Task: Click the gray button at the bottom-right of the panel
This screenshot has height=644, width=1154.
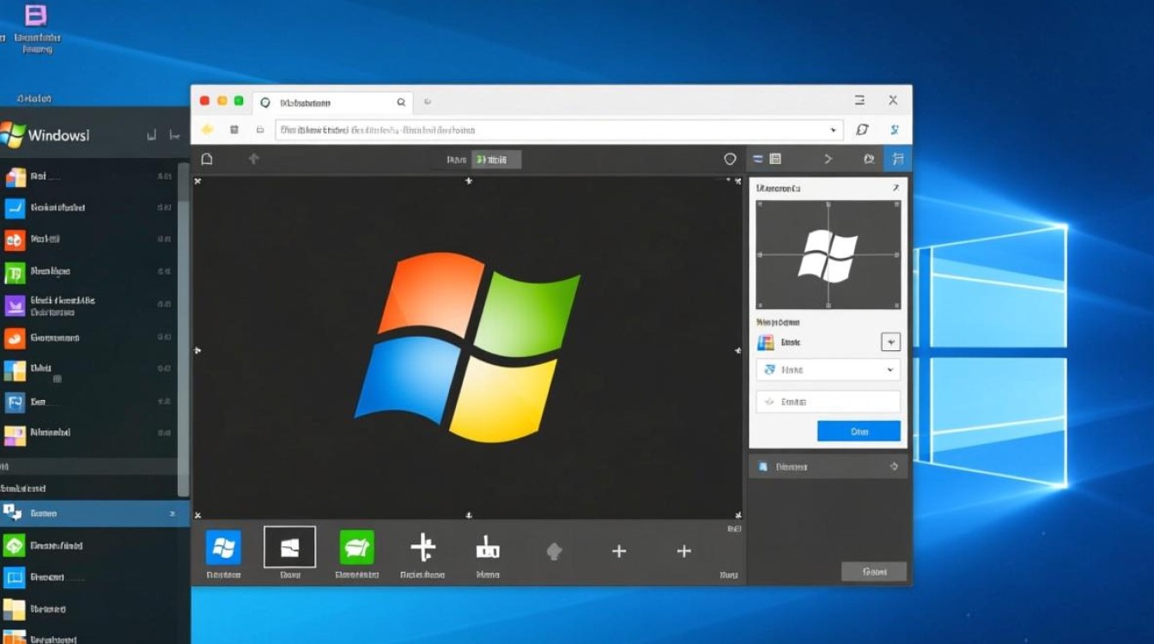Action: point(873,570)
